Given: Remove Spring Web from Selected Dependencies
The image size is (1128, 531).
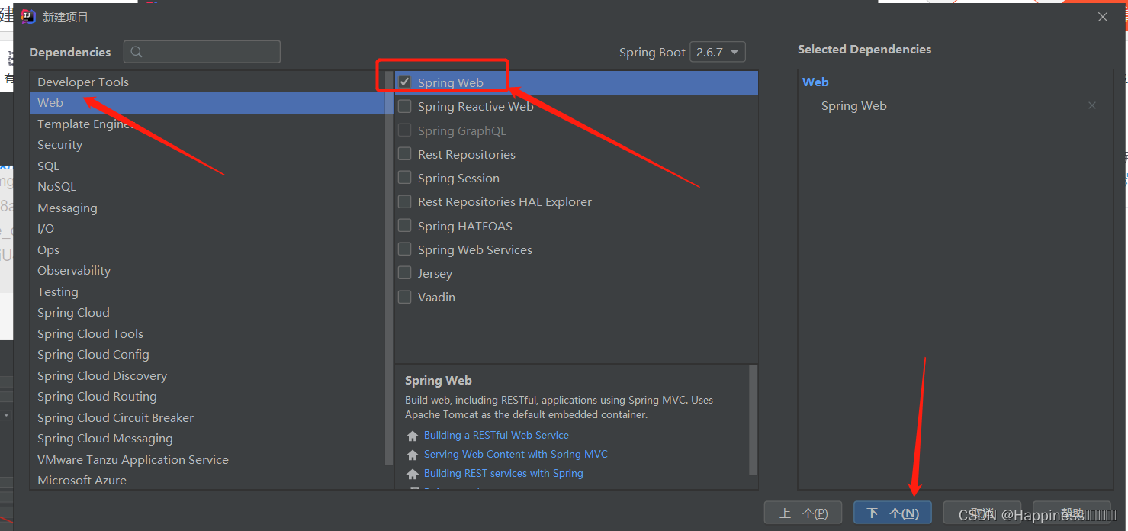Looking at the screenshot, I should point(1092,106).
